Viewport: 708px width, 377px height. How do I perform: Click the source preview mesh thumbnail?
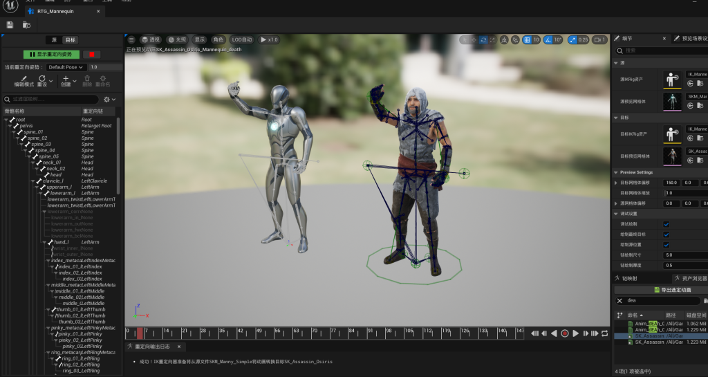point(672,102)
